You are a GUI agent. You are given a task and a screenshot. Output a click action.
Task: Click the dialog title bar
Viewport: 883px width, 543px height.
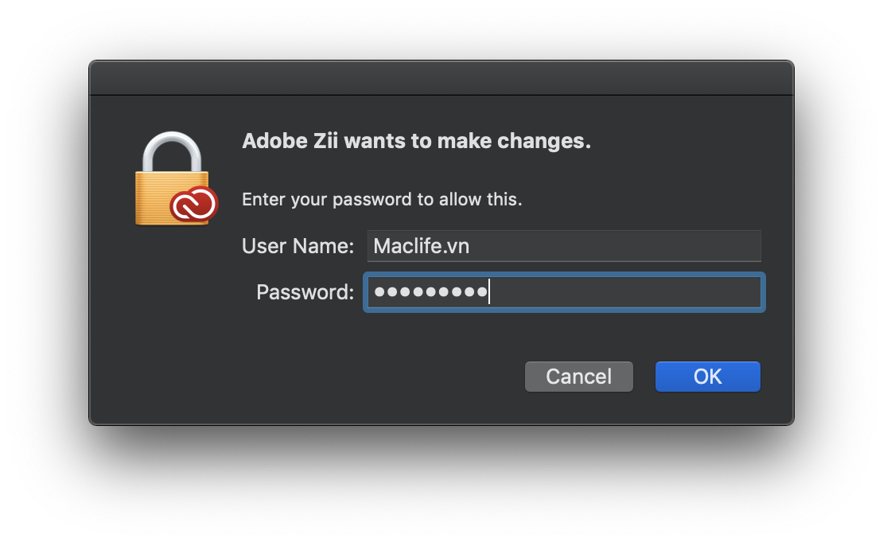441,76
